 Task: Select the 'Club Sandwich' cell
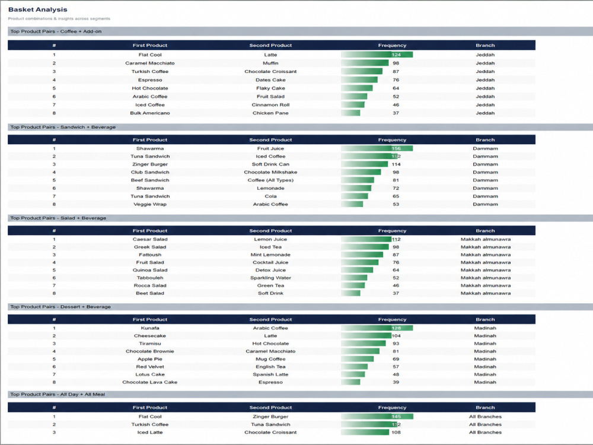point(150,172)
